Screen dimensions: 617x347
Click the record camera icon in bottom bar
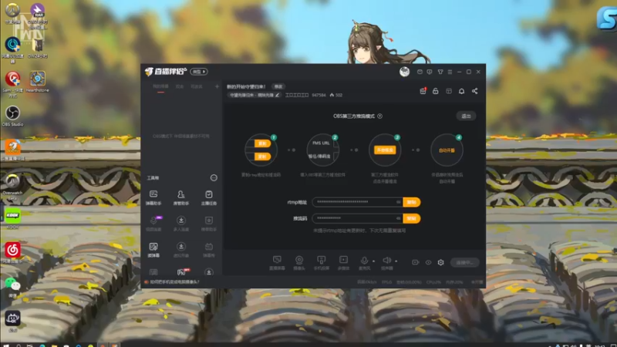(x=415, y=262)
